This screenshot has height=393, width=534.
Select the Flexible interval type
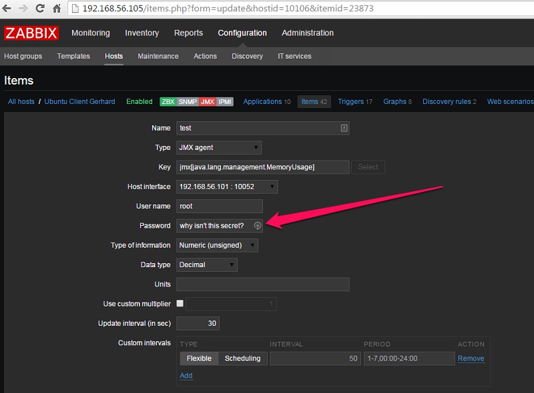(199, 358)
